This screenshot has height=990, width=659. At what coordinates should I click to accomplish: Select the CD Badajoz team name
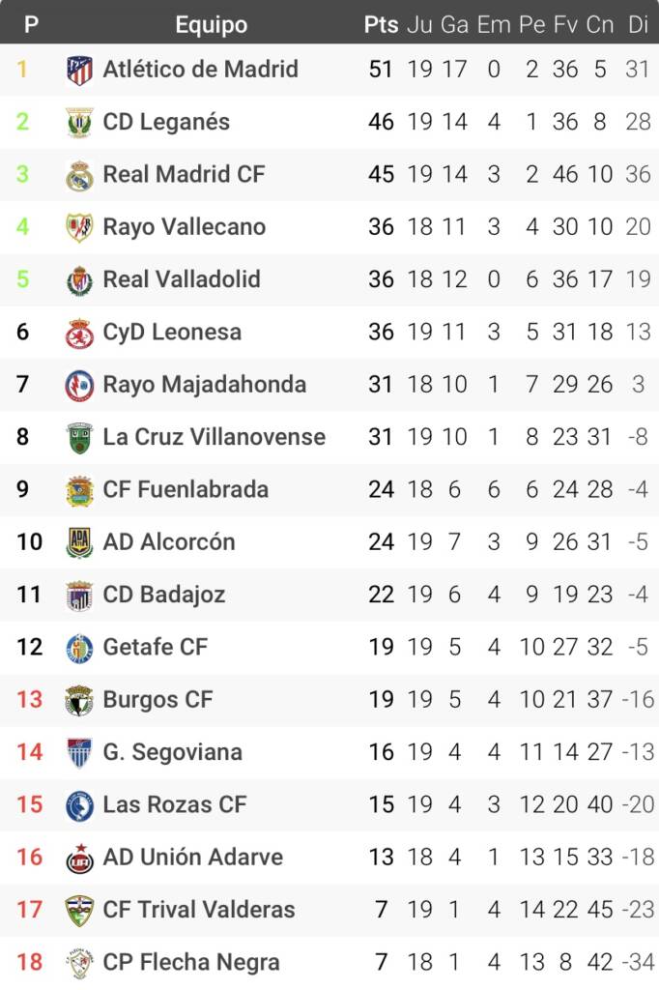[x=163, y=595]
